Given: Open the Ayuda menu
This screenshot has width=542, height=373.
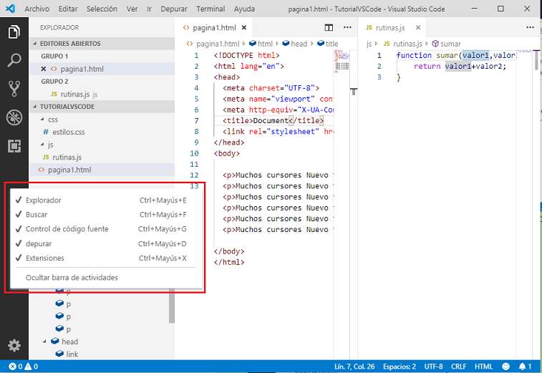Looking at the screenshot, I should pyautogui.click(x=244, y=9).
